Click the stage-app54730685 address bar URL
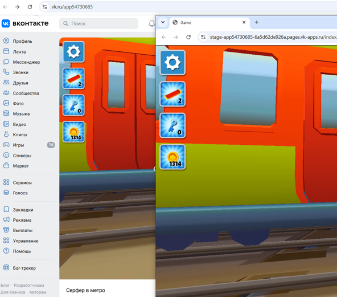 273,37
